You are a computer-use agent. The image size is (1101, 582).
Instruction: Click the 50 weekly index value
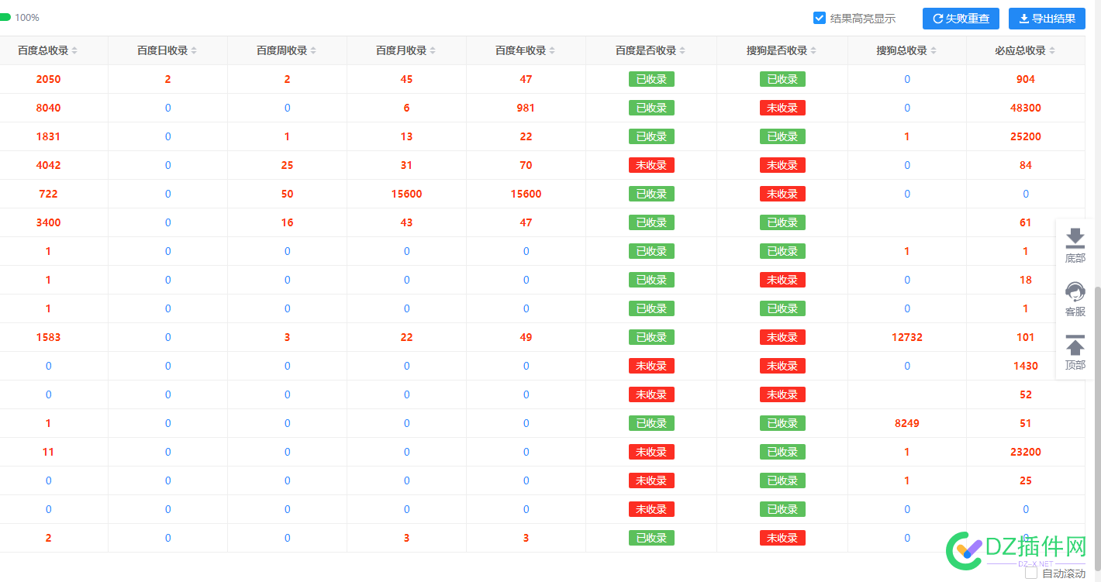point(287,194)
